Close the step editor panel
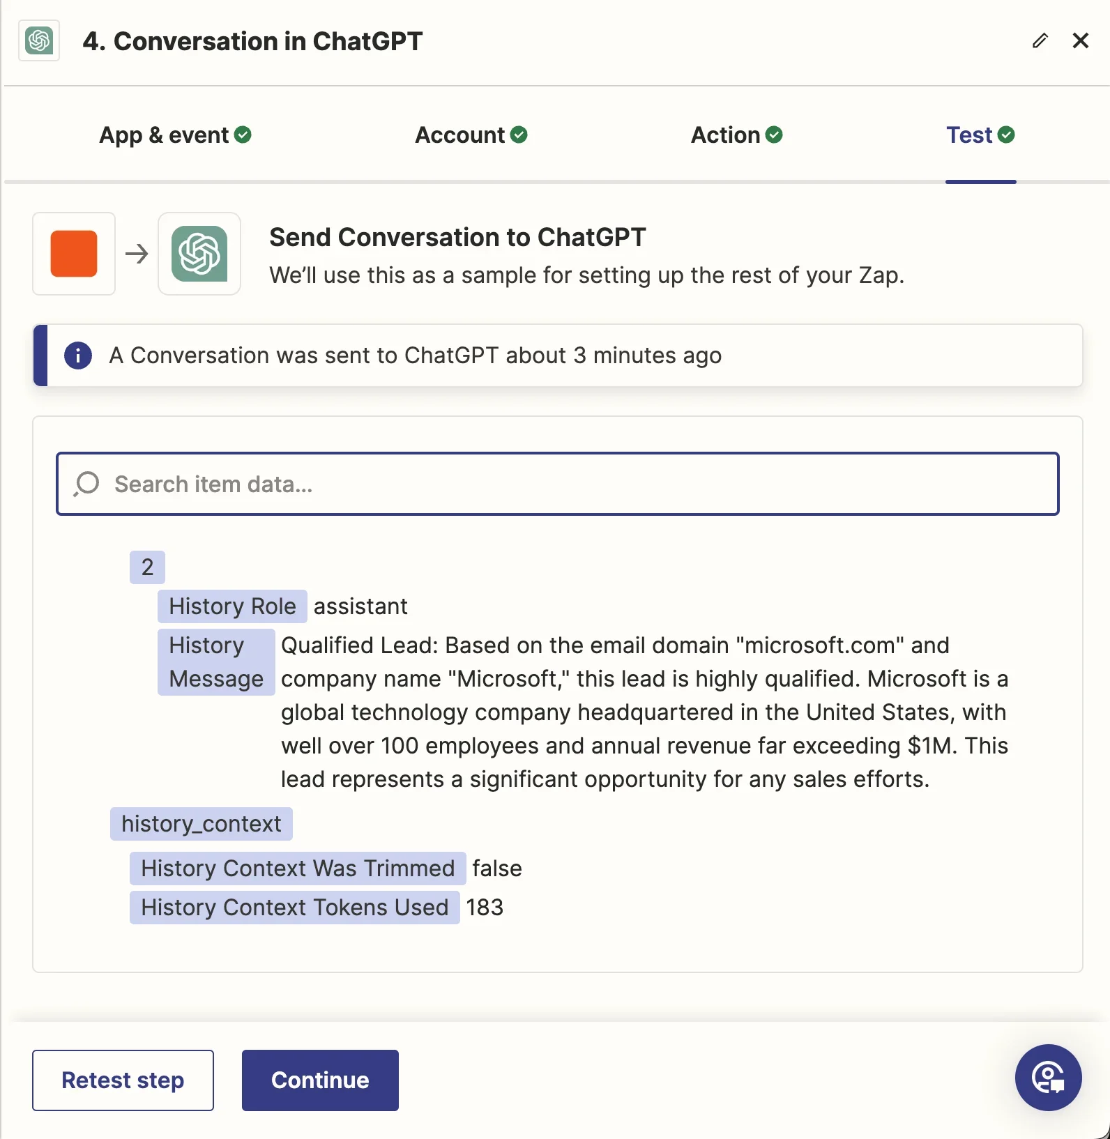This screenshot has width=1110, height=1139. point(1080,40)
